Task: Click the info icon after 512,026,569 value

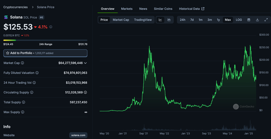Action: 85,92
